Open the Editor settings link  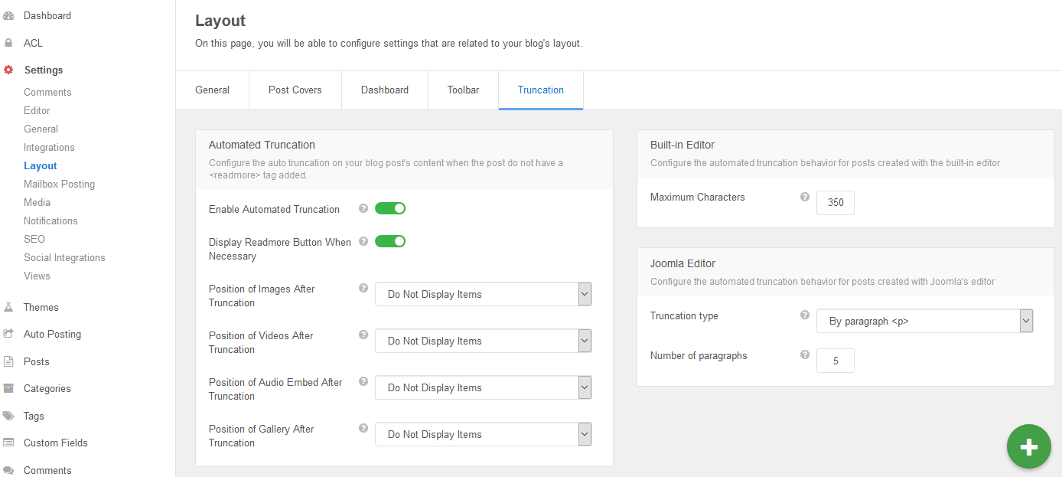click(x=37, y=110)
